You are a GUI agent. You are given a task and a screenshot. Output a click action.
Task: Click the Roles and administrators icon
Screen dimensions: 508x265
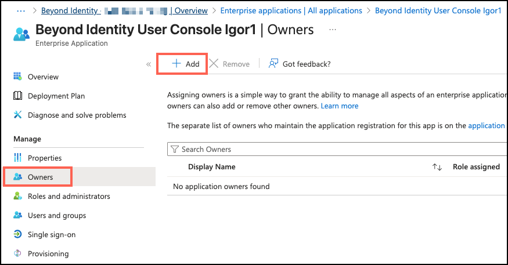(17, 196)
